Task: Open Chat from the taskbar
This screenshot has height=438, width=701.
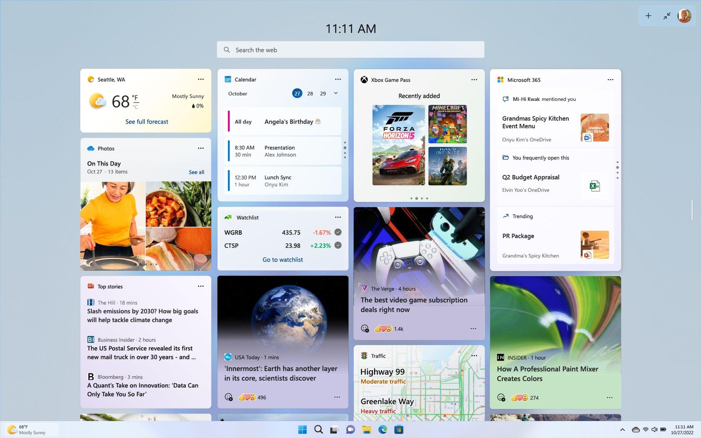Action: point(350,429)
